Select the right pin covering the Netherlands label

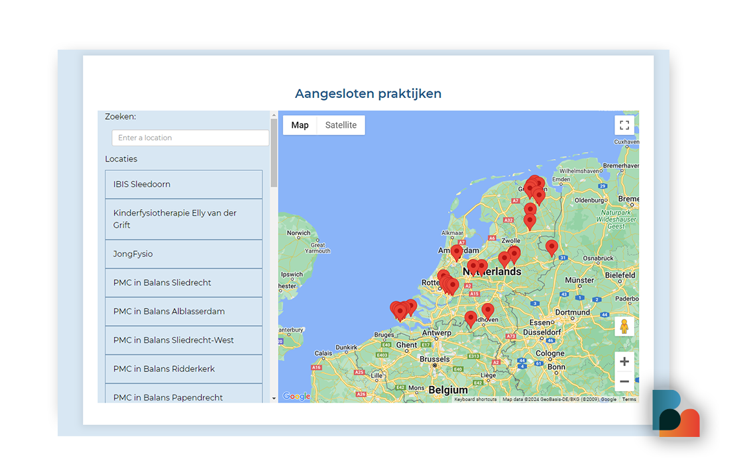click(x=482, y=267)
